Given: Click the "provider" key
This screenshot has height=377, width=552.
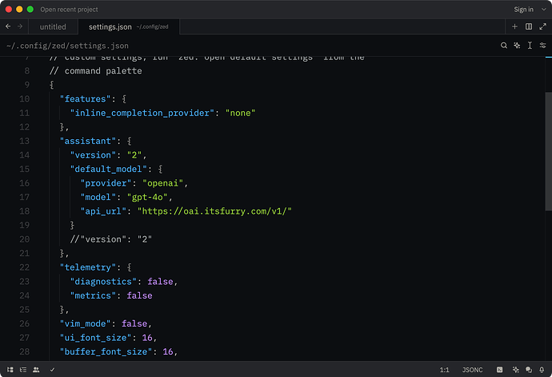Looking at the screenshot, I should pyautogui.click(x=106, y=183).
